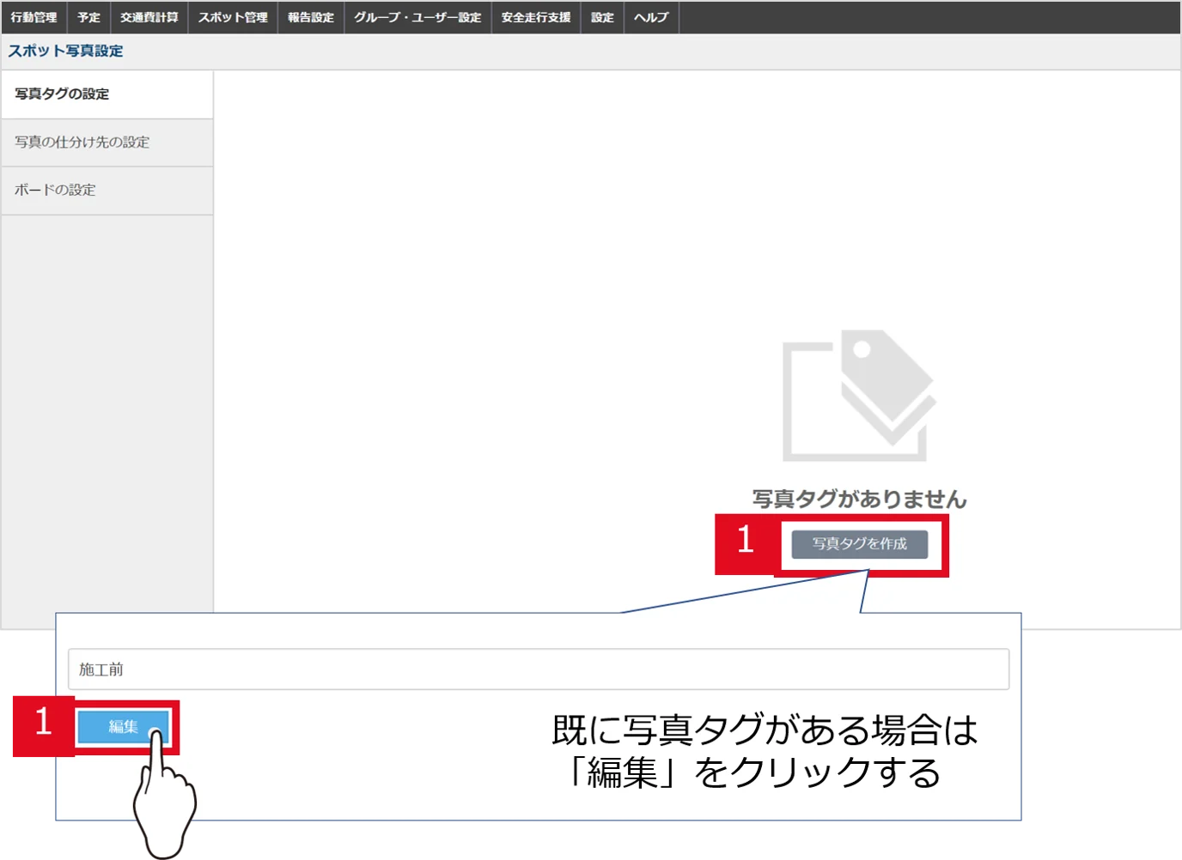Click the empty photo tag icon
The image size is (1182, 860).
click(x=858, y=396)
